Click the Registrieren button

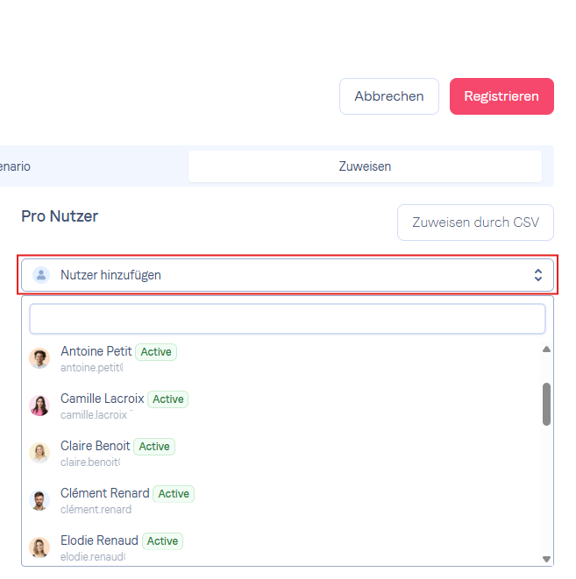[x=501, y=96]
